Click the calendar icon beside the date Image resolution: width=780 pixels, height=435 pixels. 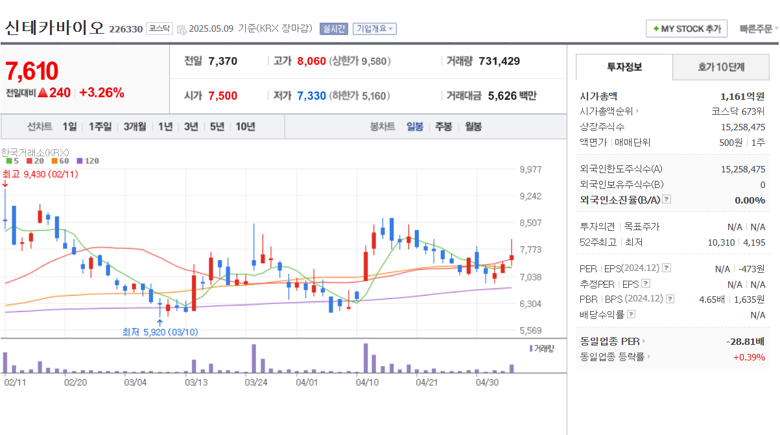tap(181, 29)
